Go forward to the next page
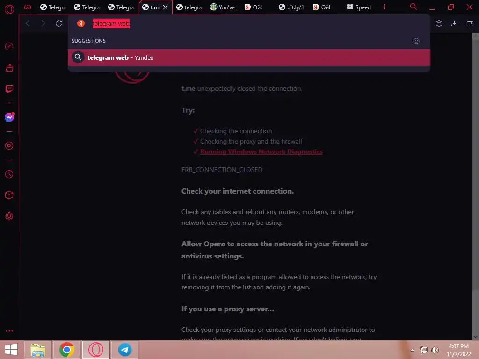Image resolution: width=479 pixels, height=359 pixels. [43, 23]
